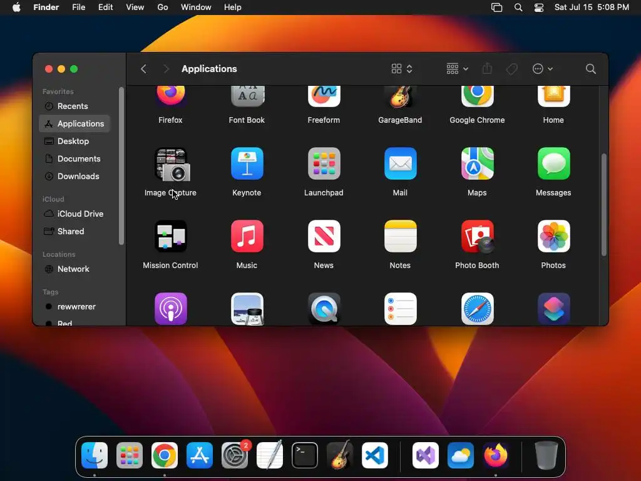Select the Shortcuts app icon

point(553,309)
